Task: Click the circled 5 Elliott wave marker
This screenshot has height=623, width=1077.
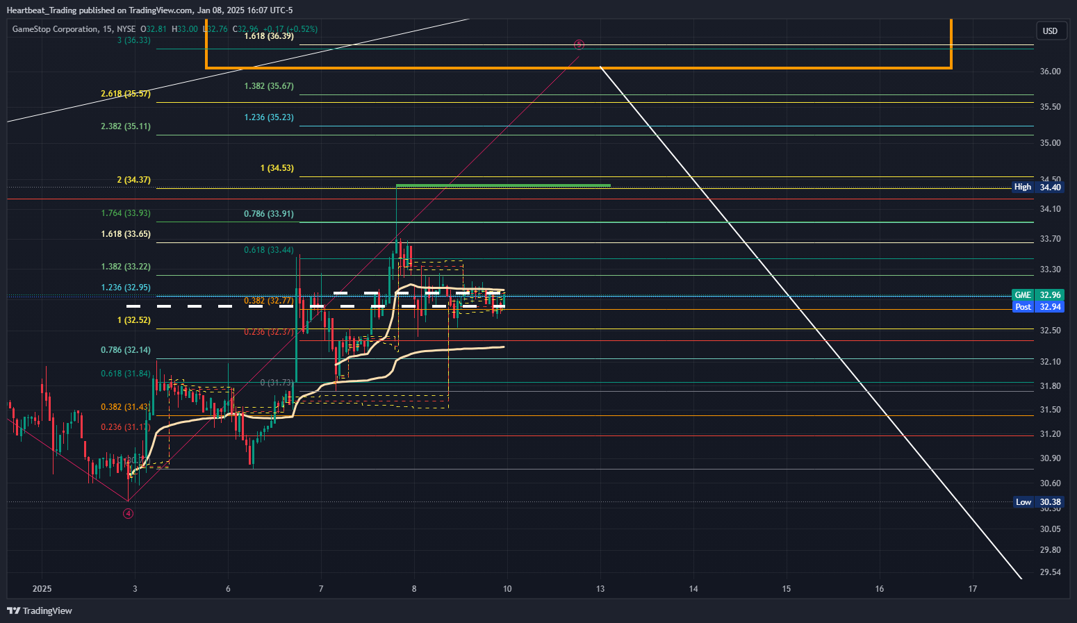Action: [579, 44]
